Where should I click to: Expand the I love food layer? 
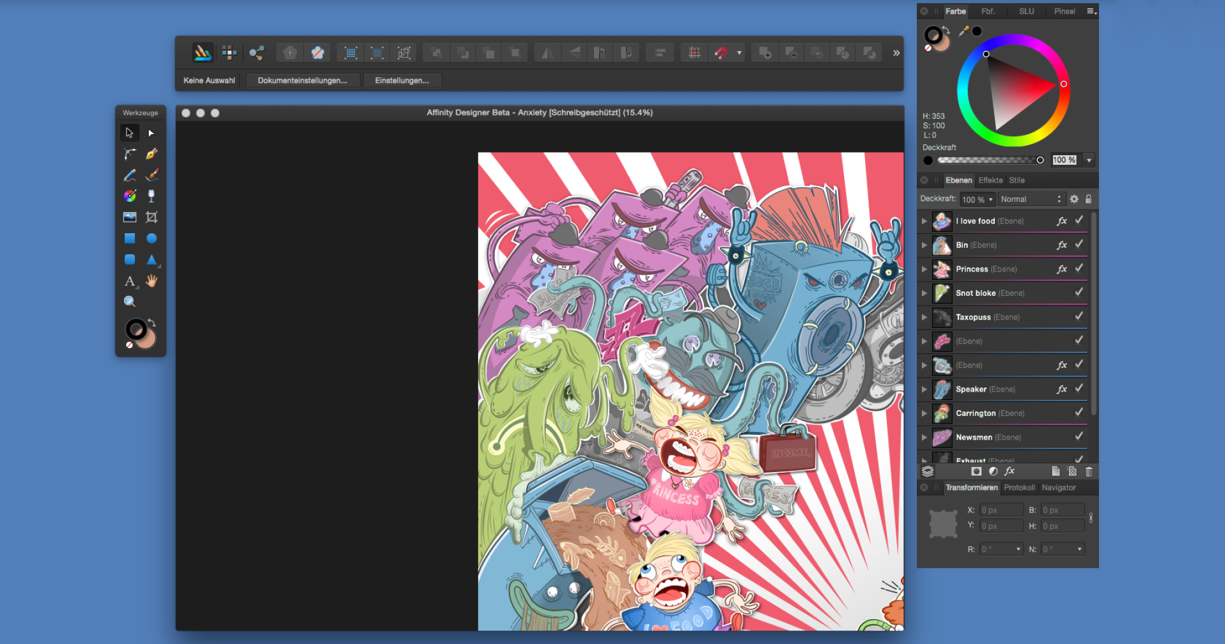[x=925, y=221]
